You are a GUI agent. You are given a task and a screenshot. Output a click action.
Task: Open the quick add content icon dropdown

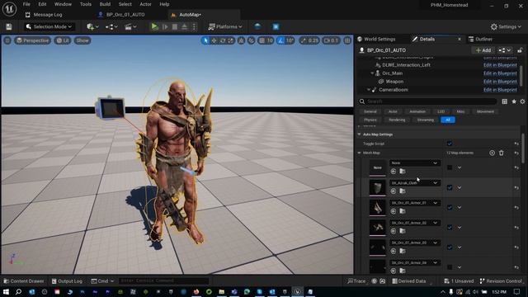click(x=92, y=26)
